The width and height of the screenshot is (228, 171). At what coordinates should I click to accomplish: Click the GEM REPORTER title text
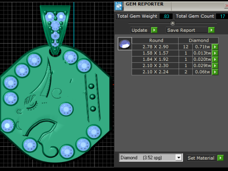click(144, 4)
